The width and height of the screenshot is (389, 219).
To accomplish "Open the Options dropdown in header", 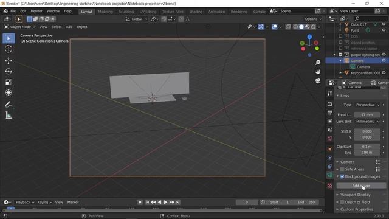I will 313,19.
